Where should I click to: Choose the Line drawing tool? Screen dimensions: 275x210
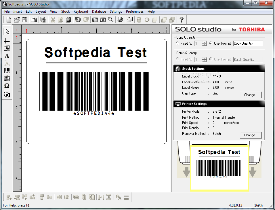pyautogui.click(x=7, y=41)
